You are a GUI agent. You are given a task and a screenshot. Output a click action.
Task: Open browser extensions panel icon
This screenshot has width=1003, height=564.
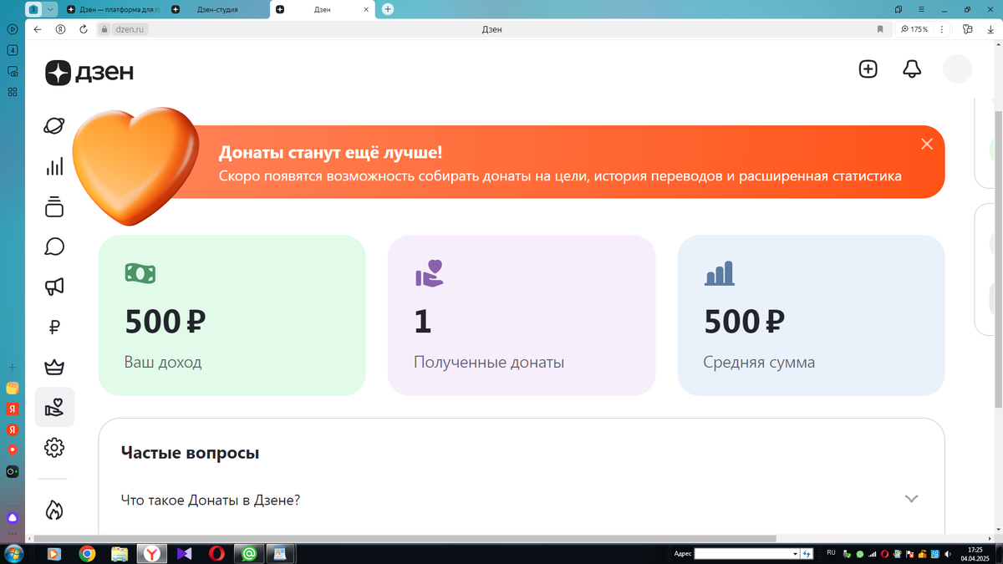tap(968, 28)
